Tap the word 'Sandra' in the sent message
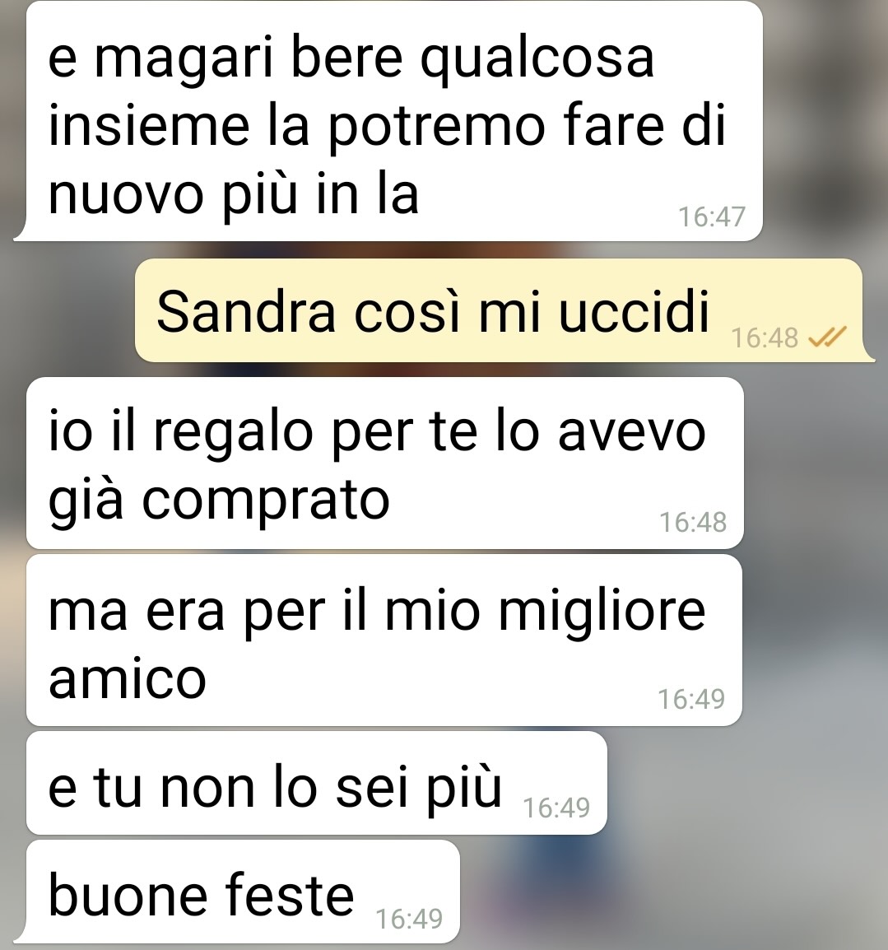The image size is (888, 950). pyautogui.click(x=246, y=311)
